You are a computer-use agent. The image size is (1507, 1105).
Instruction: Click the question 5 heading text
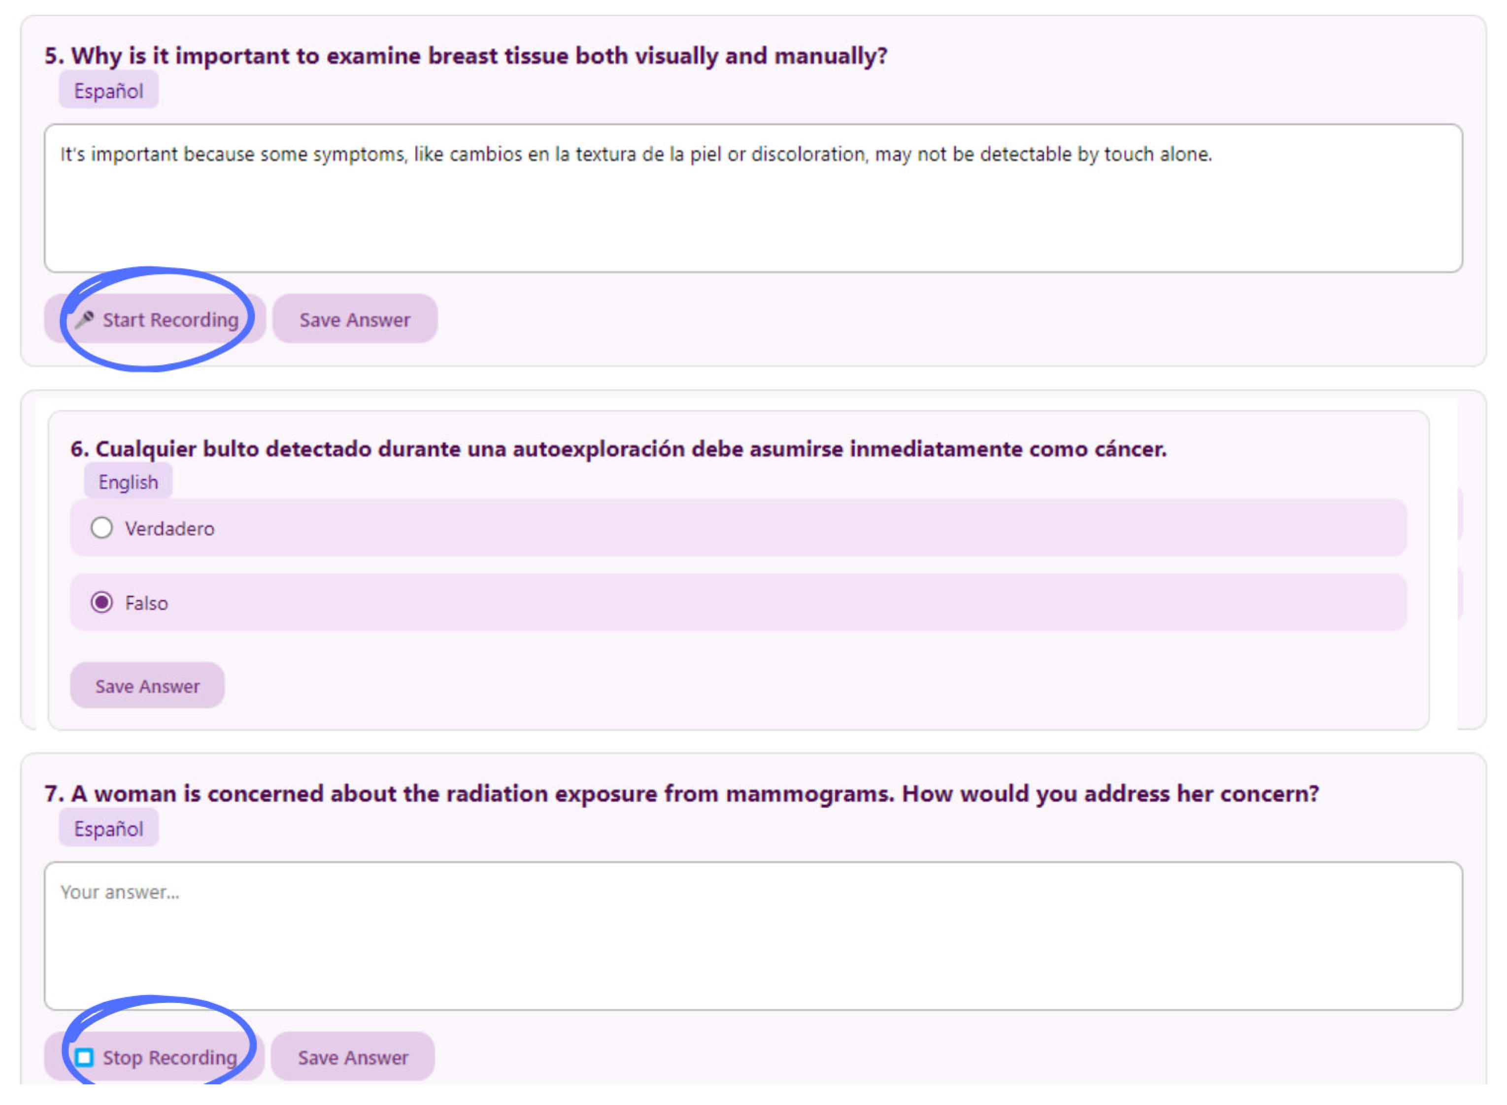pos(466,56)
